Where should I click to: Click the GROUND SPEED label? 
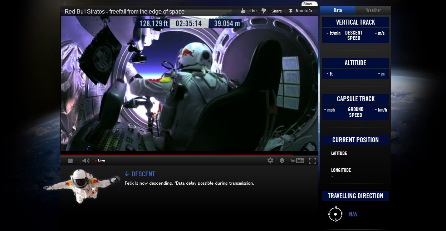point(356,112)
